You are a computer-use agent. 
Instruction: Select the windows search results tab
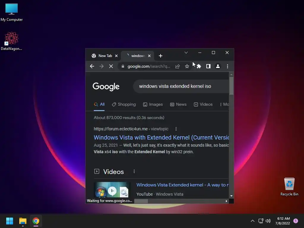tap(137, 56)
